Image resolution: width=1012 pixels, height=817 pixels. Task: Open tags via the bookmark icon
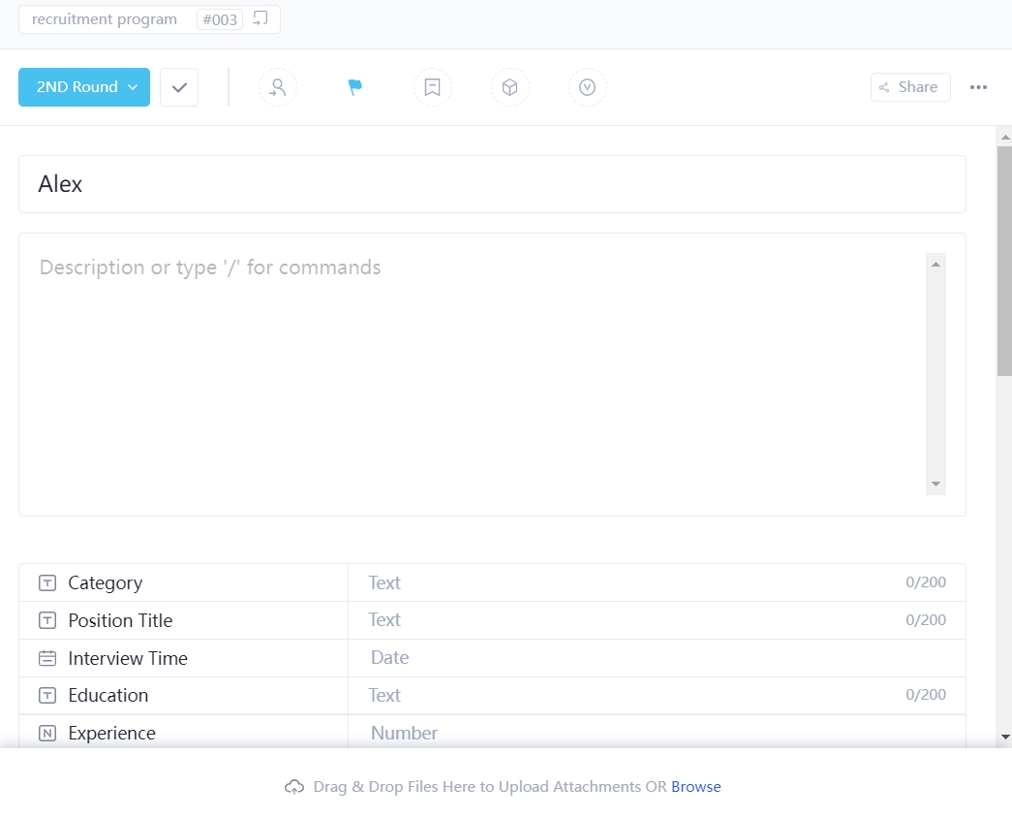(433, 87)
